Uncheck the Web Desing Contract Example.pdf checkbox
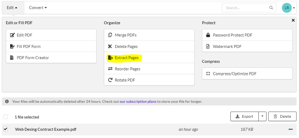This screenshot has height=138, width=299. point(5,129)
